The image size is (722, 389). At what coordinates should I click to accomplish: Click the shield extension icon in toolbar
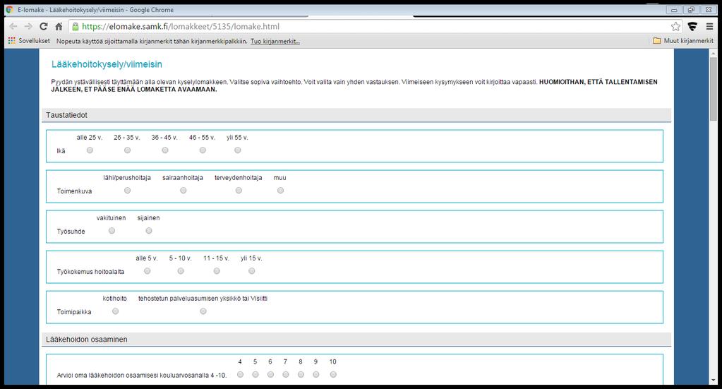coord(692,26)
